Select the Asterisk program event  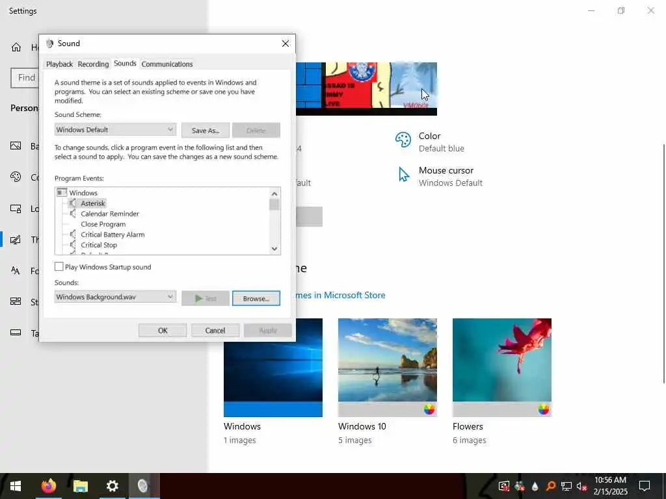pyautogui.click(x=93, y=203)
